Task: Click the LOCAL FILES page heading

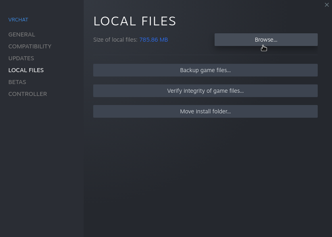Action: (134, 21)
